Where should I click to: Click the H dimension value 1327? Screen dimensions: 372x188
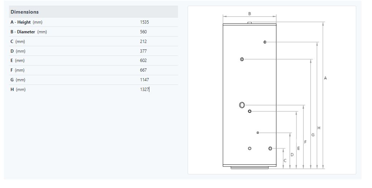tap(144, 90)
